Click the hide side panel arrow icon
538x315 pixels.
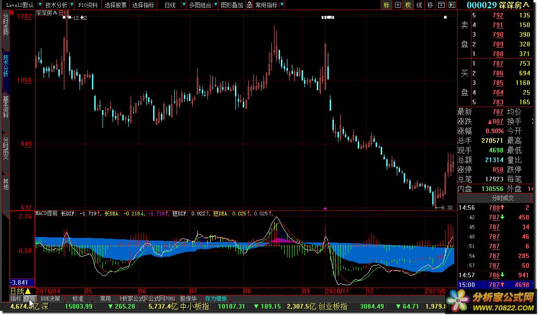click(452, 5)
